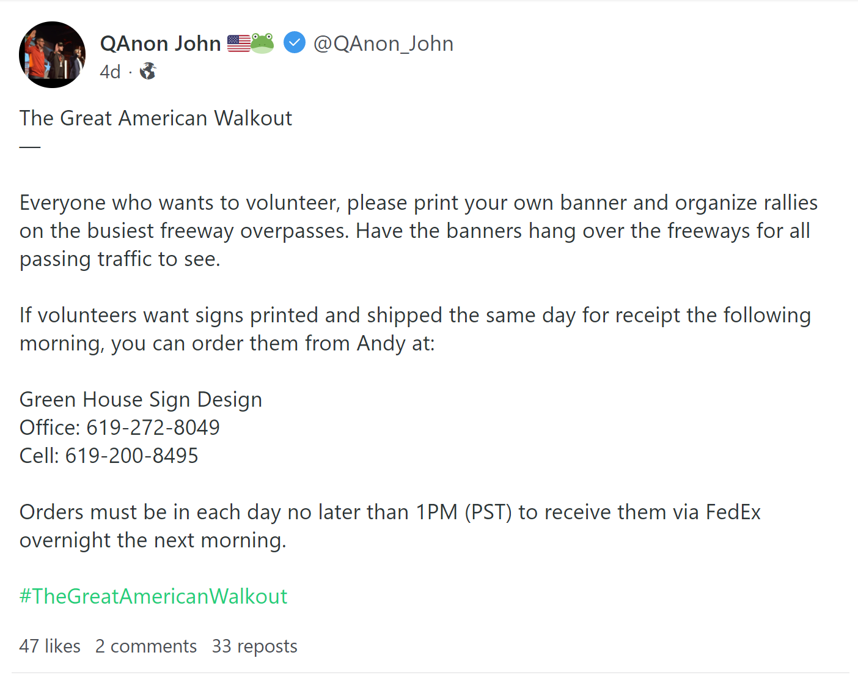The height and width of the screenshot is (677, 858).
Task: Click the line about FedEx overnight delivery
Action: [391, 525]
